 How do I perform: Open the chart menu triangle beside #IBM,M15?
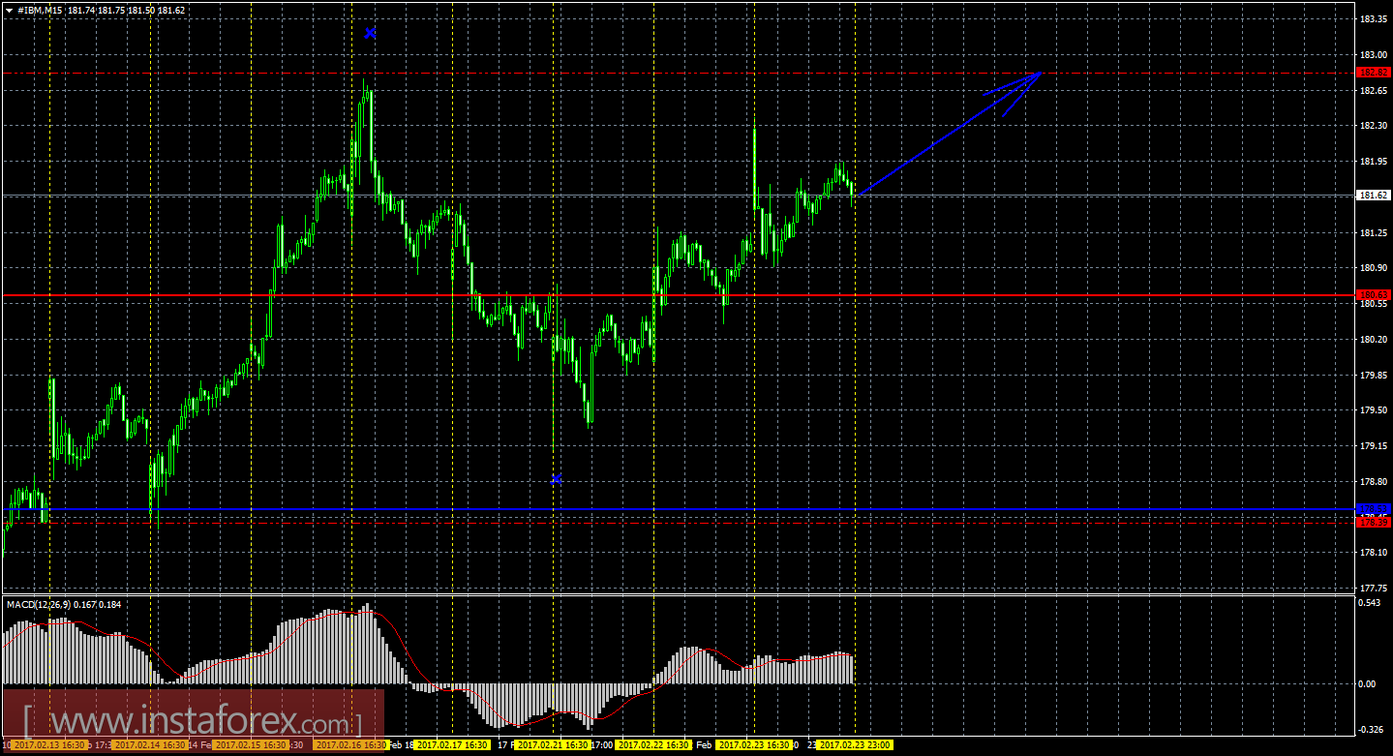(9, 9)
